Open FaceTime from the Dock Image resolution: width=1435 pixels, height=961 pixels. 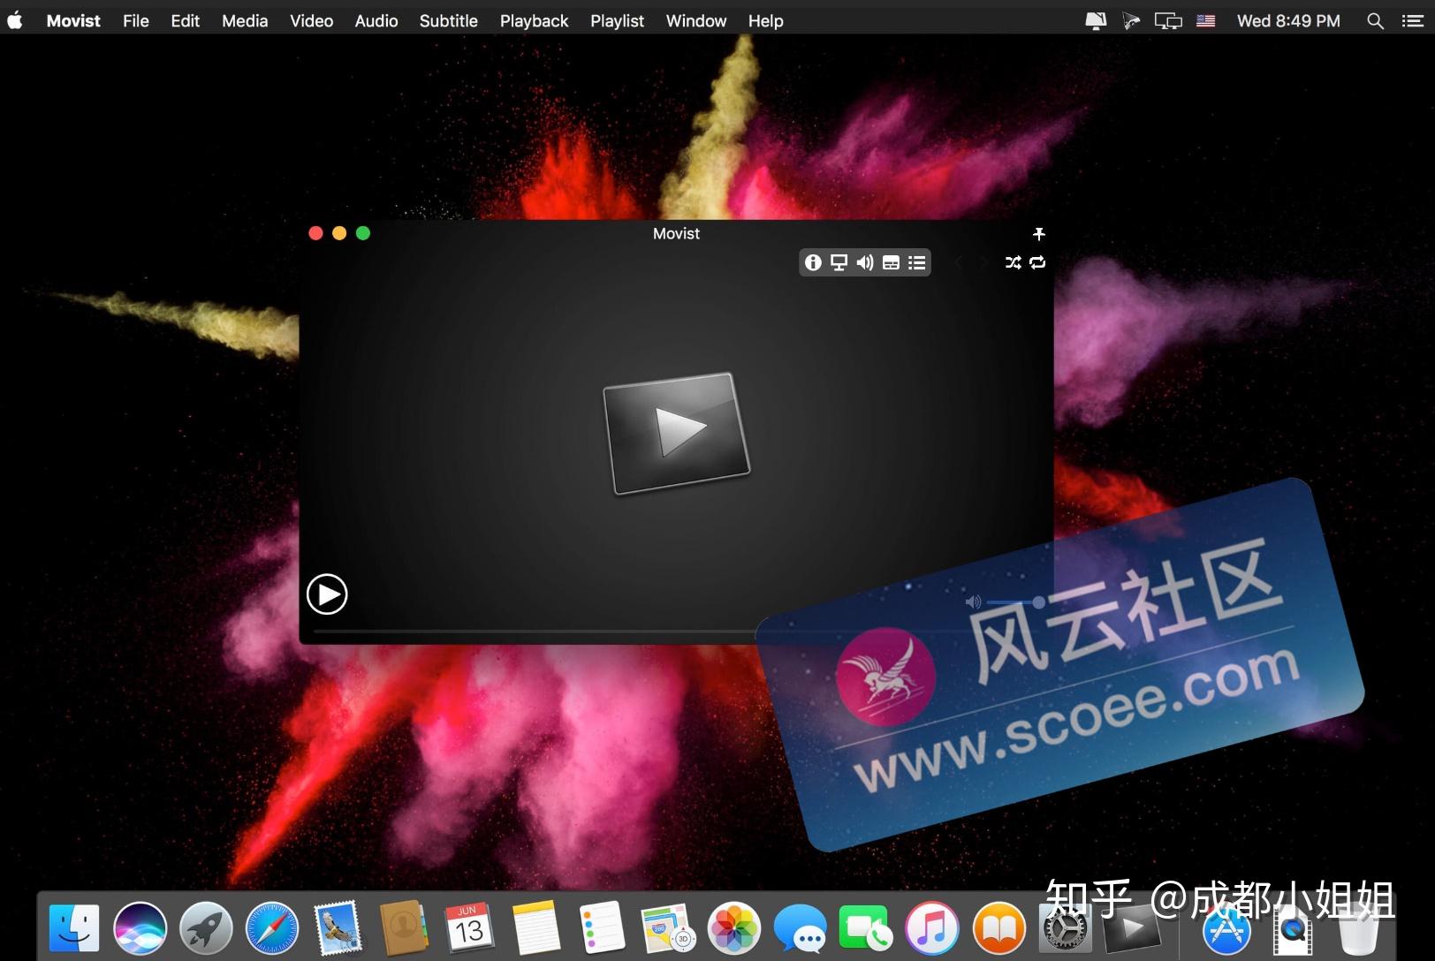[865, 927]
